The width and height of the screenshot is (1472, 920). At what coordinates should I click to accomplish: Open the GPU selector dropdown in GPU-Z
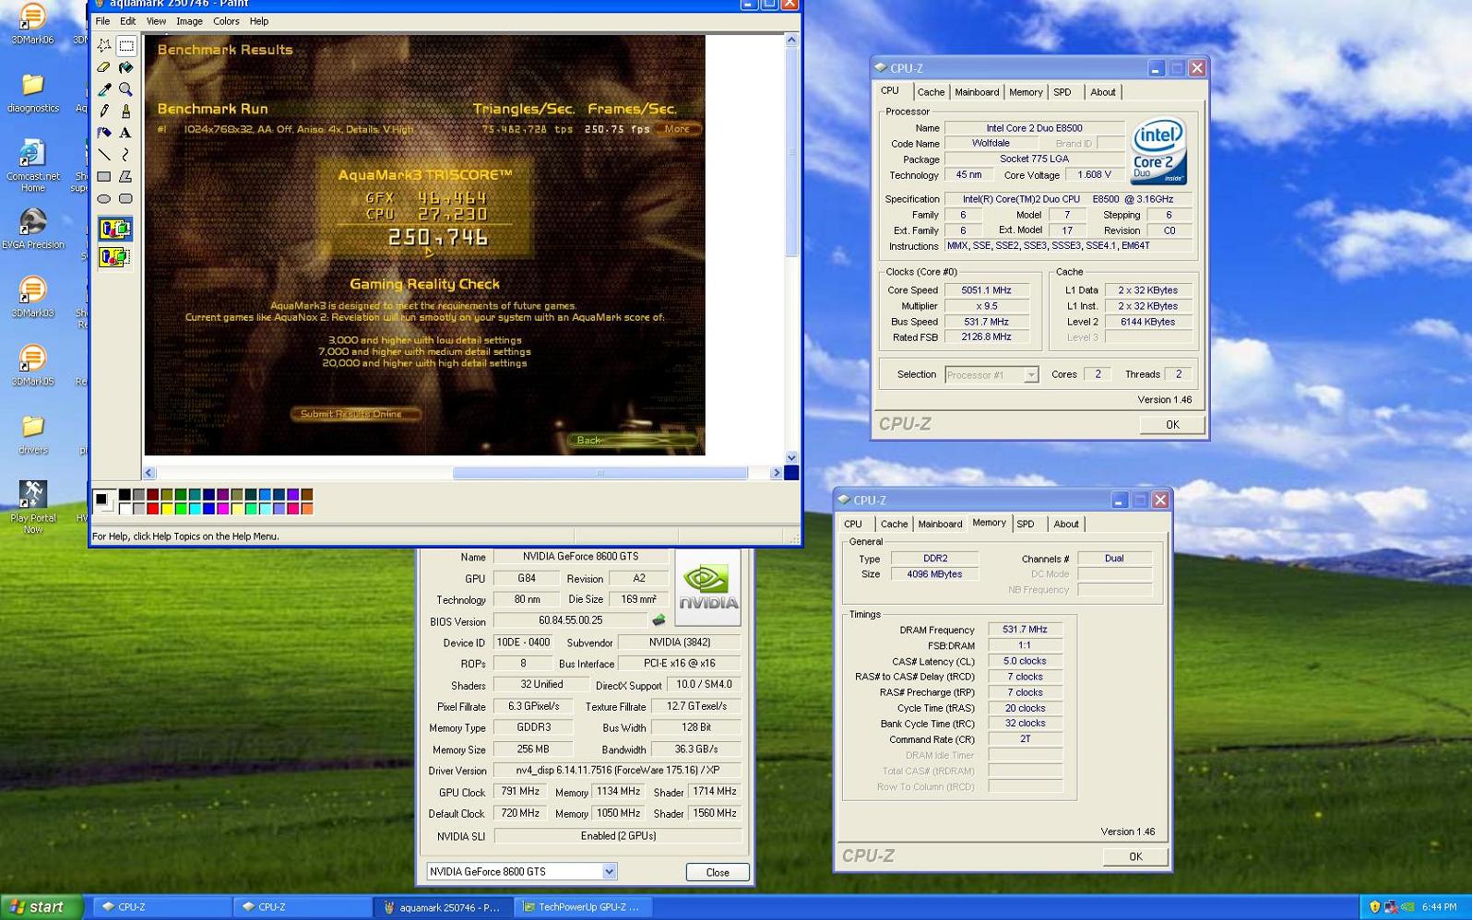tap(609, 871)
